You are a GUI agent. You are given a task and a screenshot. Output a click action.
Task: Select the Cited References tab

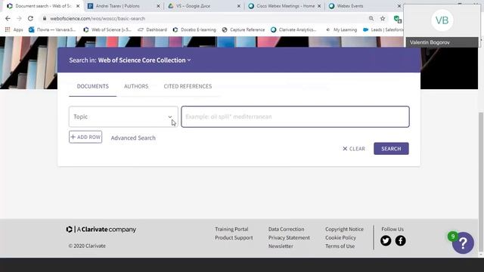coord(188,86)
